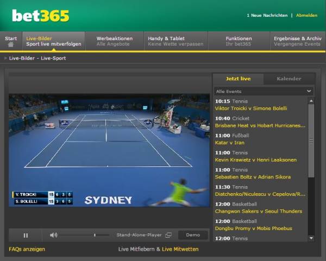Click scrollbar down arrow in event list
Screen dimensions: 326x261
311,238
